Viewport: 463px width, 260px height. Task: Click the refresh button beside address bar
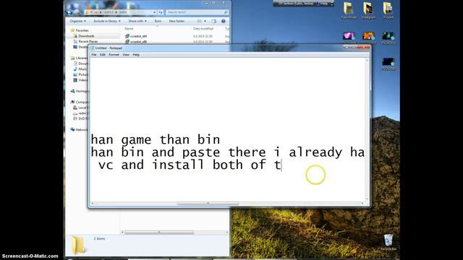coord(161,12)
